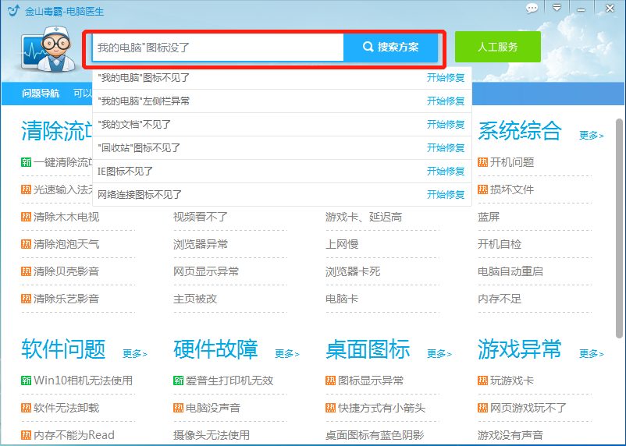626x446 pixels.
Task: Click the 游戏异常 category heading
Action: (x=520, y=349)
